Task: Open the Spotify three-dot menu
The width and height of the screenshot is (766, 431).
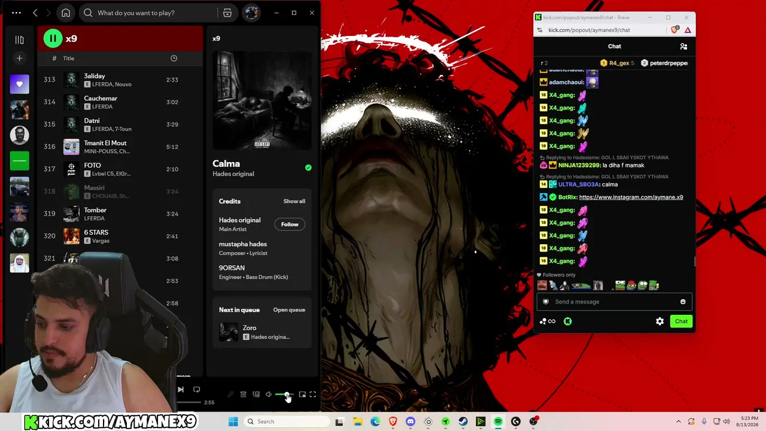Action: [x=16, y=13]
